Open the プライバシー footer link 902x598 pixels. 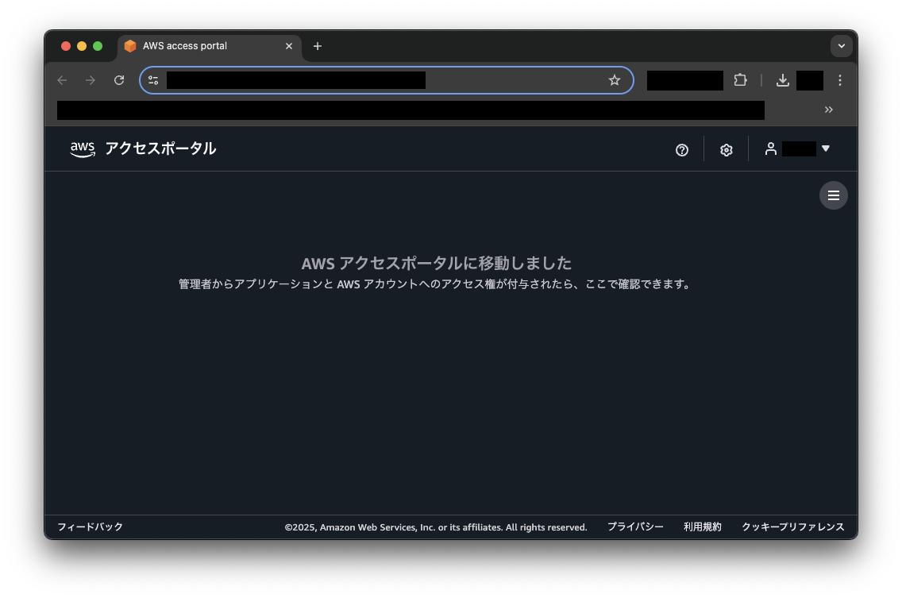[x=636, y=527]
